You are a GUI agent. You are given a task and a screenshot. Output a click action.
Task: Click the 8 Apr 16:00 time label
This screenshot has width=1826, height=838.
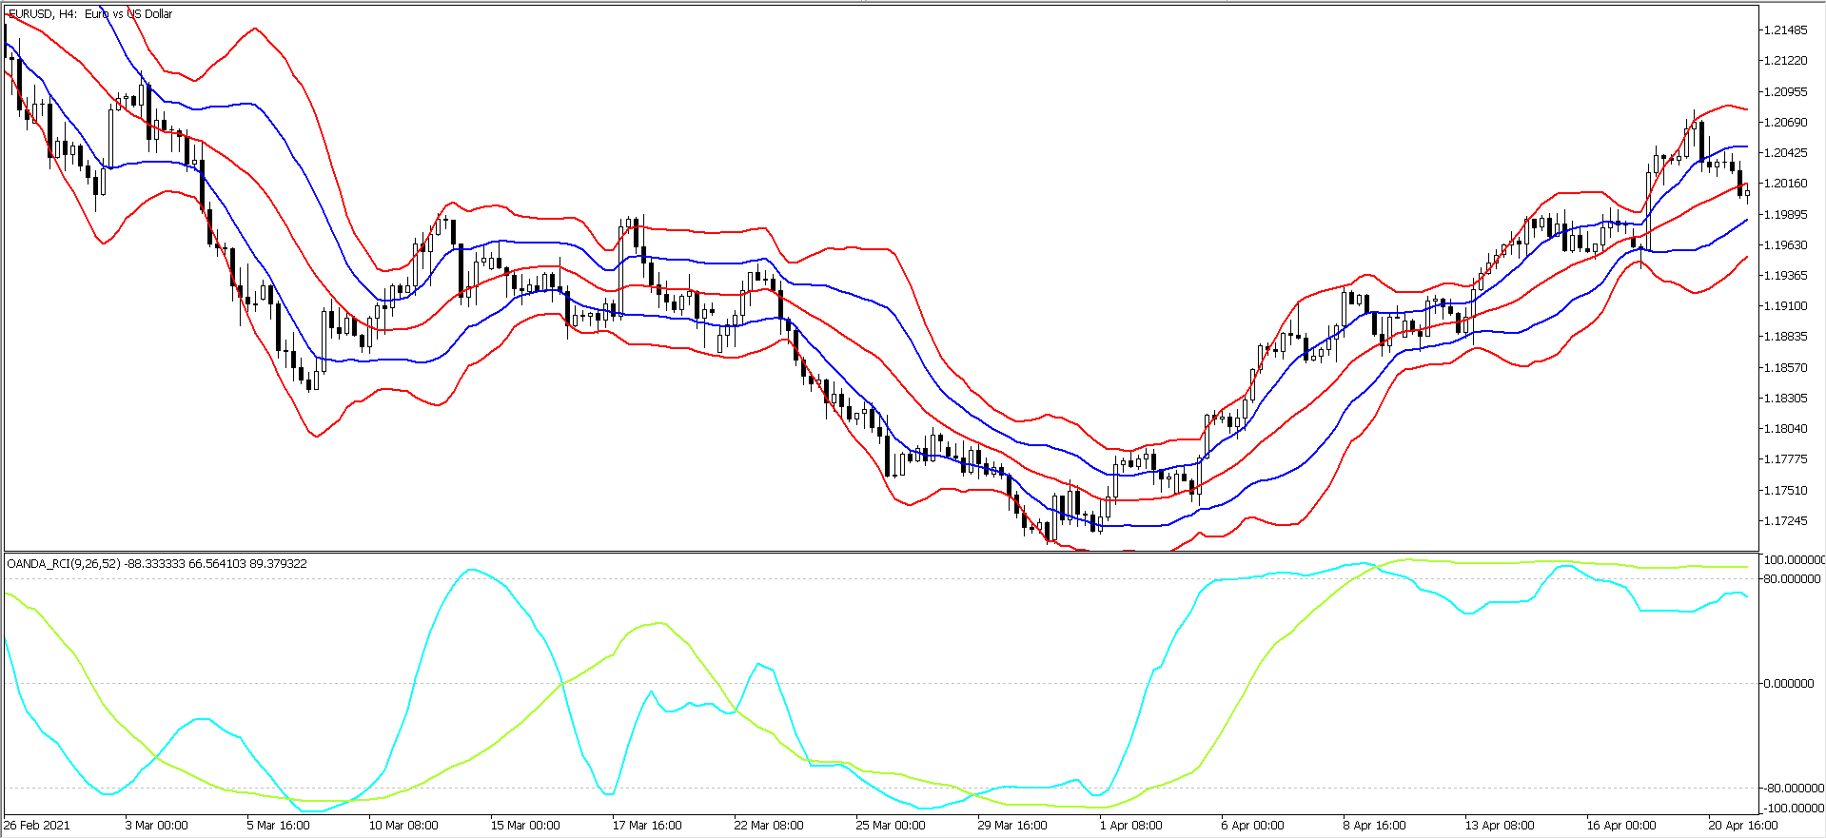point(1375,826)
